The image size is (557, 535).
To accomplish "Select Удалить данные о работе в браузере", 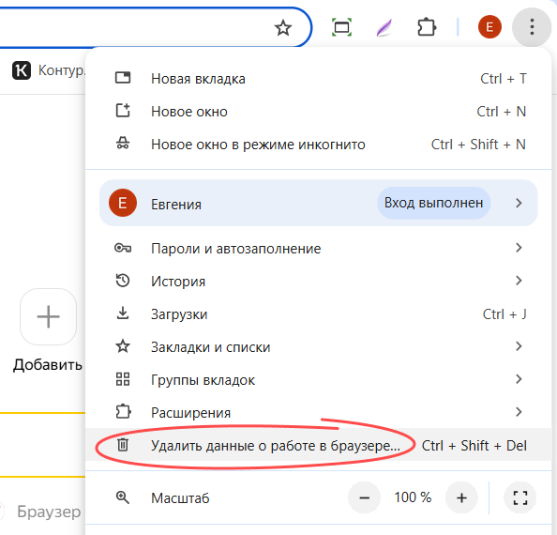I will point(319,445).
